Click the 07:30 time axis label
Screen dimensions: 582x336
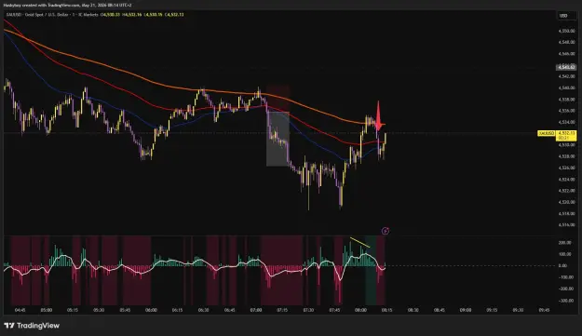[x=308, y=310]
